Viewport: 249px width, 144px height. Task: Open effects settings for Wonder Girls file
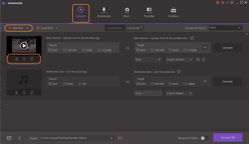coord(32,92)
